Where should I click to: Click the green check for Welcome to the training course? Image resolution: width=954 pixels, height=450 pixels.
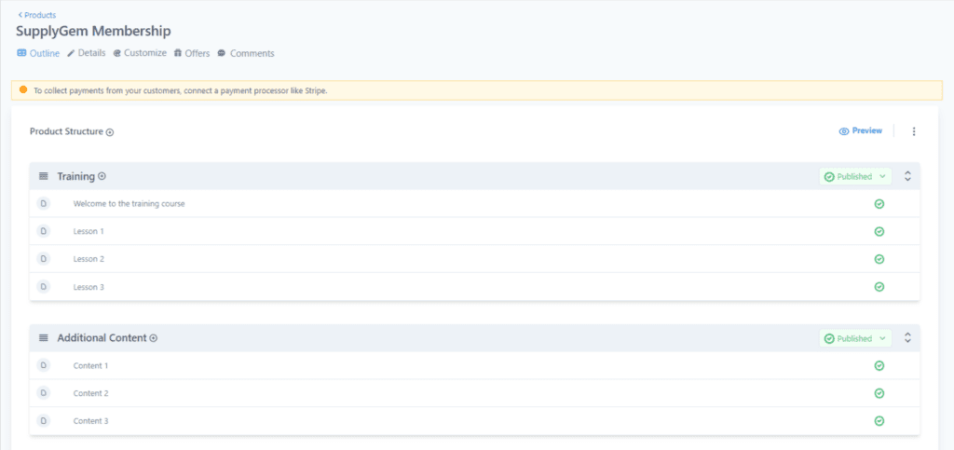879,204
